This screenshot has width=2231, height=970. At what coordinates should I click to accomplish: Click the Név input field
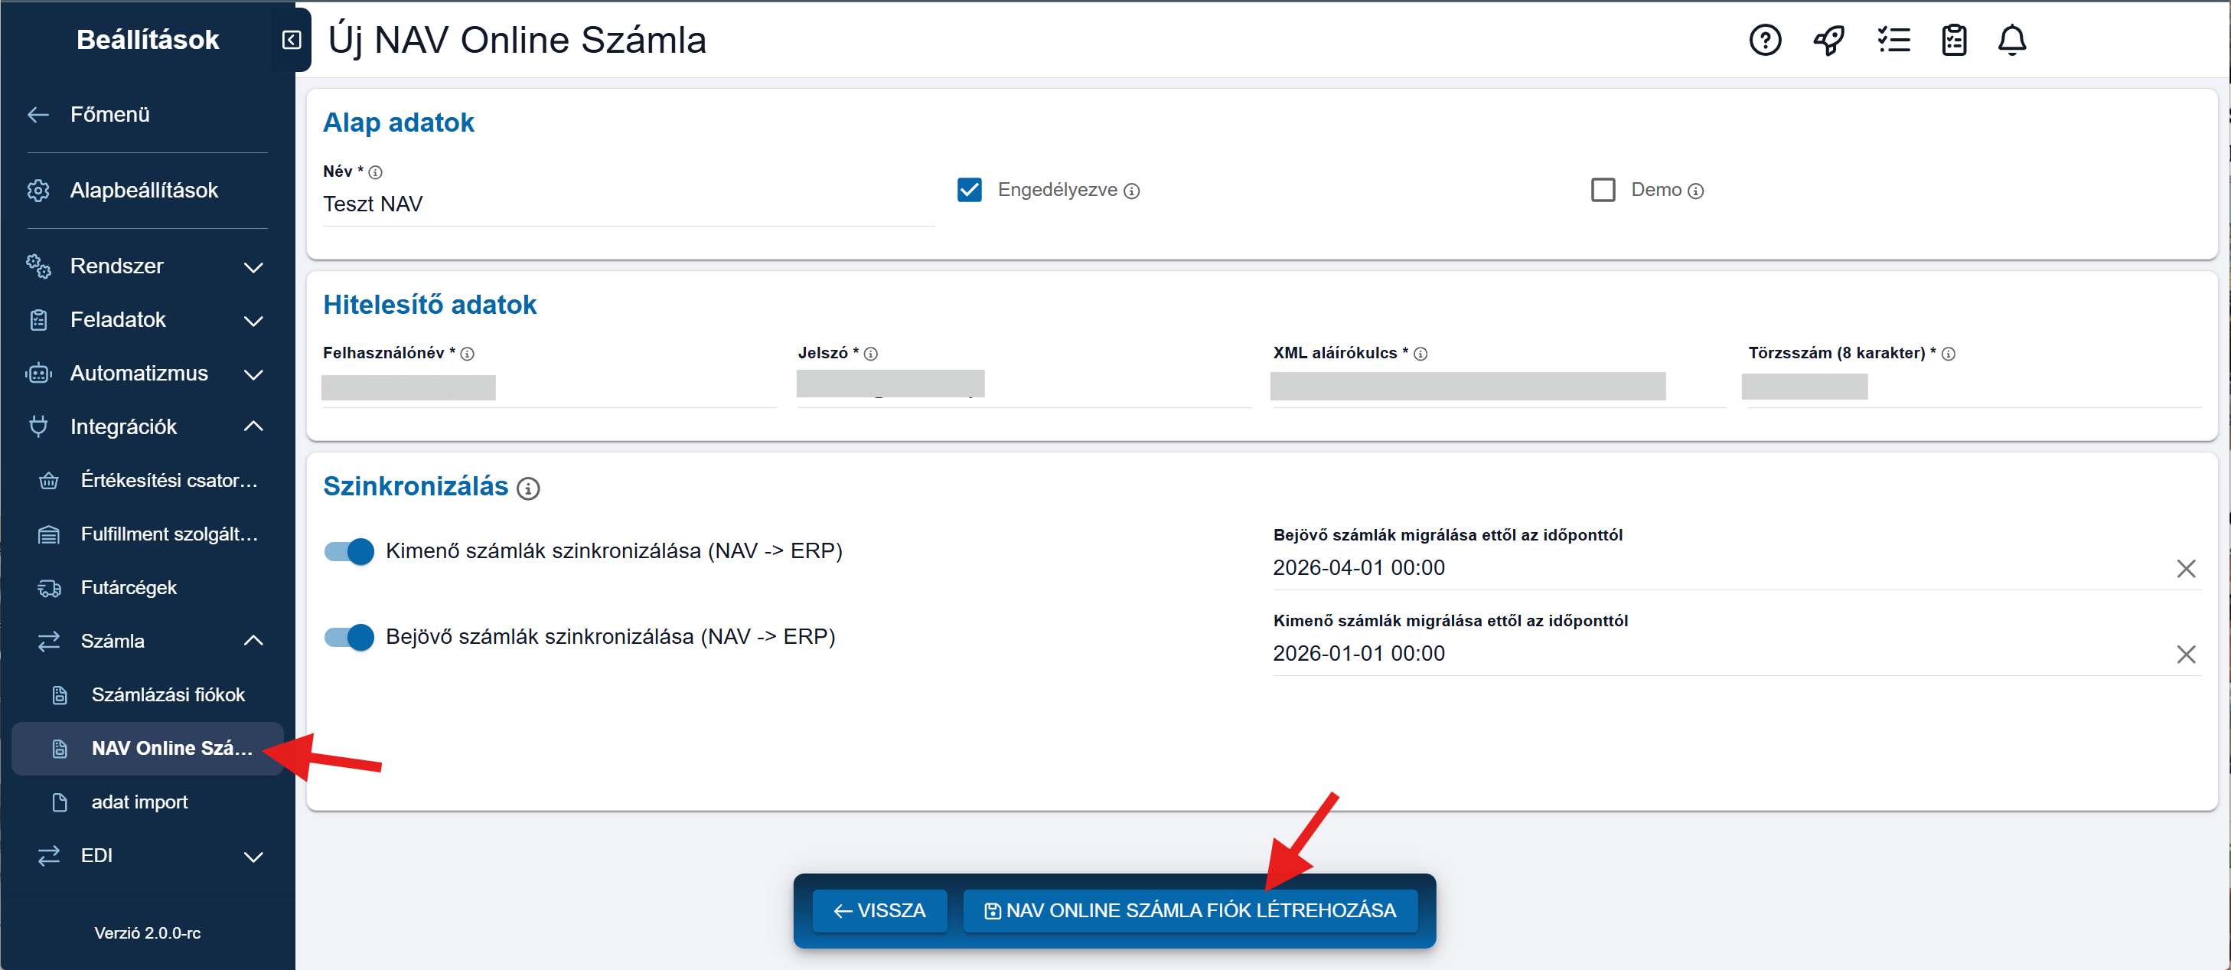pos(627,204)
